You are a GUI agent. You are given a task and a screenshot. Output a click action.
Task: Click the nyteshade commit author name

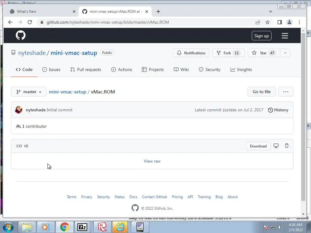coord(36,110)
